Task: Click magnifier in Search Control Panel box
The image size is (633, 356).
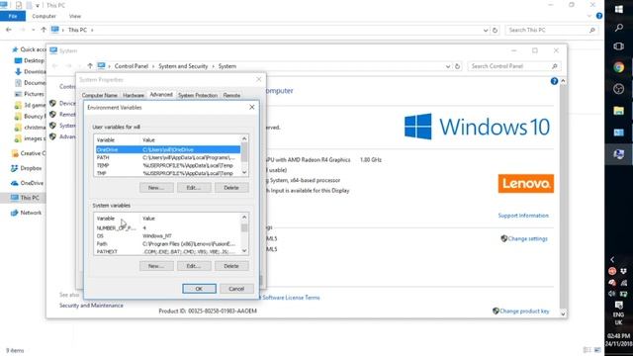Action: click(555, 66)
